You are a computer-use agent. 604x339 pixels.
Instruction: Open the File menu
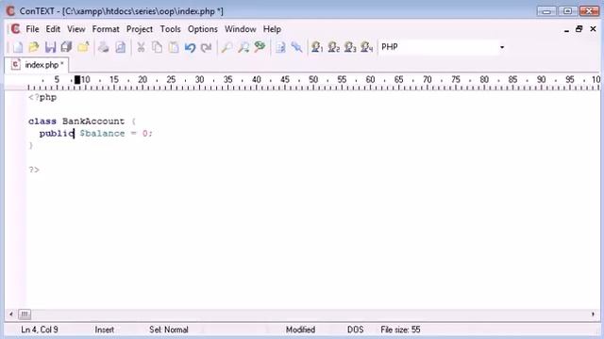[32, 29]
